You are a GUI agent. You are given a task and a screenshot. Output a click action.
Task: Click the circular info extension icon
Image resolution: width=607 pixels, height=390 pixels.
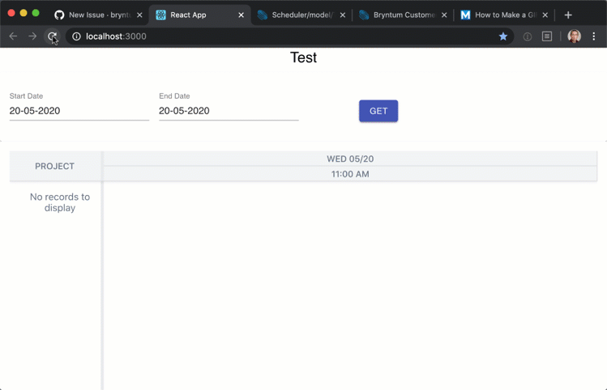tap(528, 36)
